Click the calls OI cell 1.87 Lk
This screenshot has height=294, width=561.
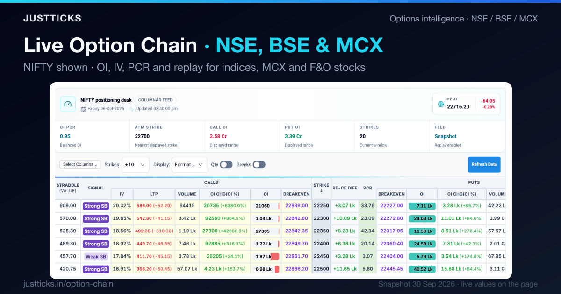(266, 256)
